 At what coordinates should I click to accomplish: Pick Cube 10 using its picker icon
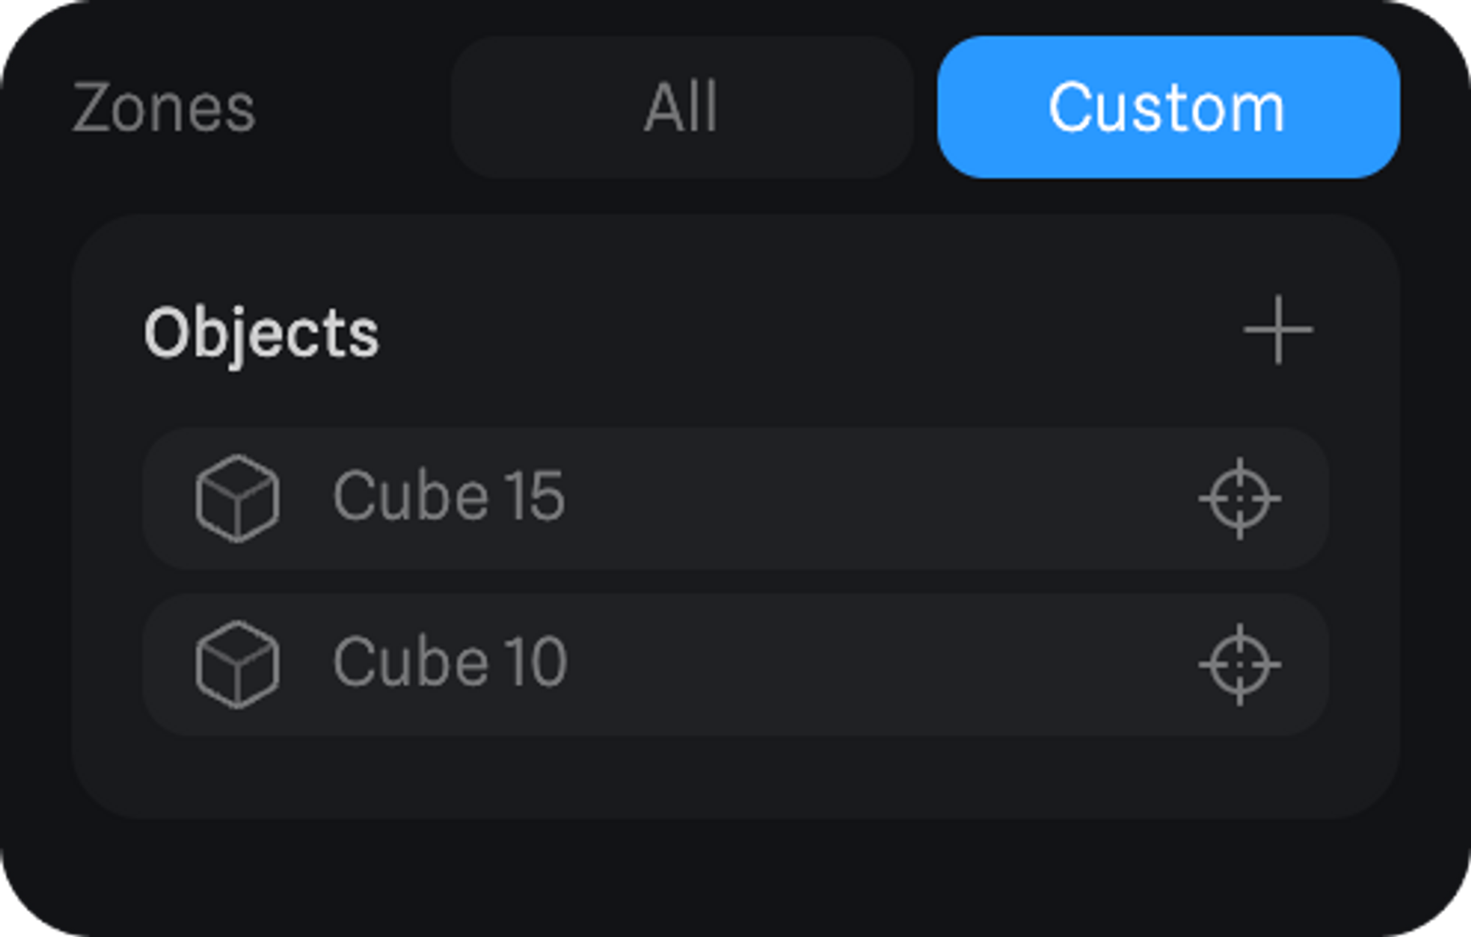coord(1240,665)
